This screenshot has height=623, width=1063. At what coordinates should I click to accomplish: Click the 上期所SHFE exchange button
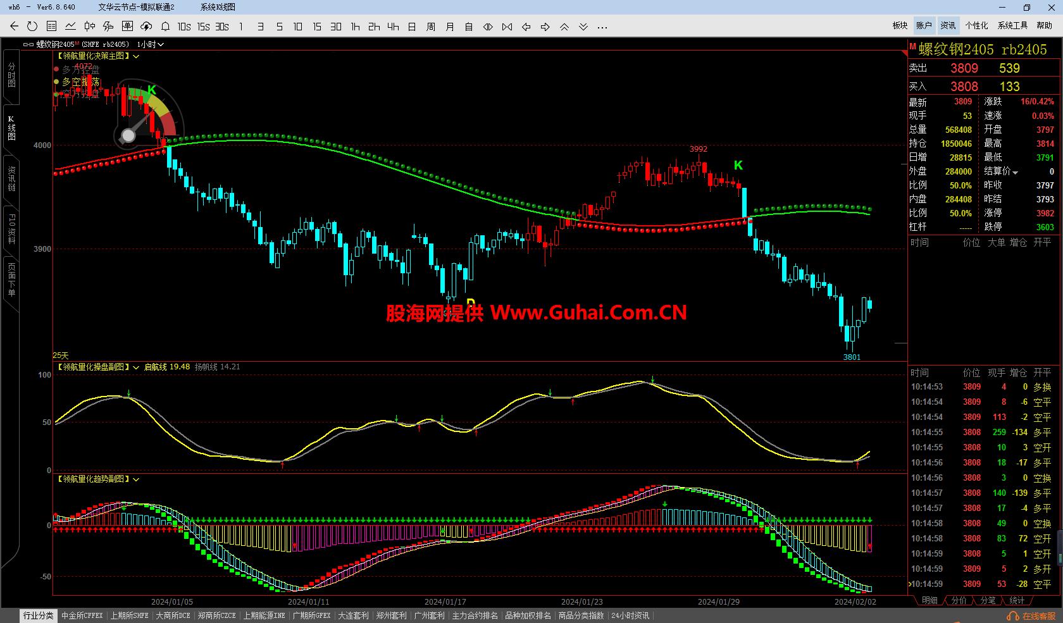point(129,615)
